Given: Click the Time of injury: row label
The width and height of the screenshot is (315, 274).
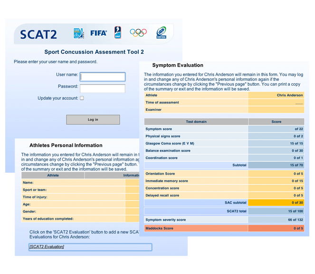Looking at the screenshot, I should tap(35, 197).
